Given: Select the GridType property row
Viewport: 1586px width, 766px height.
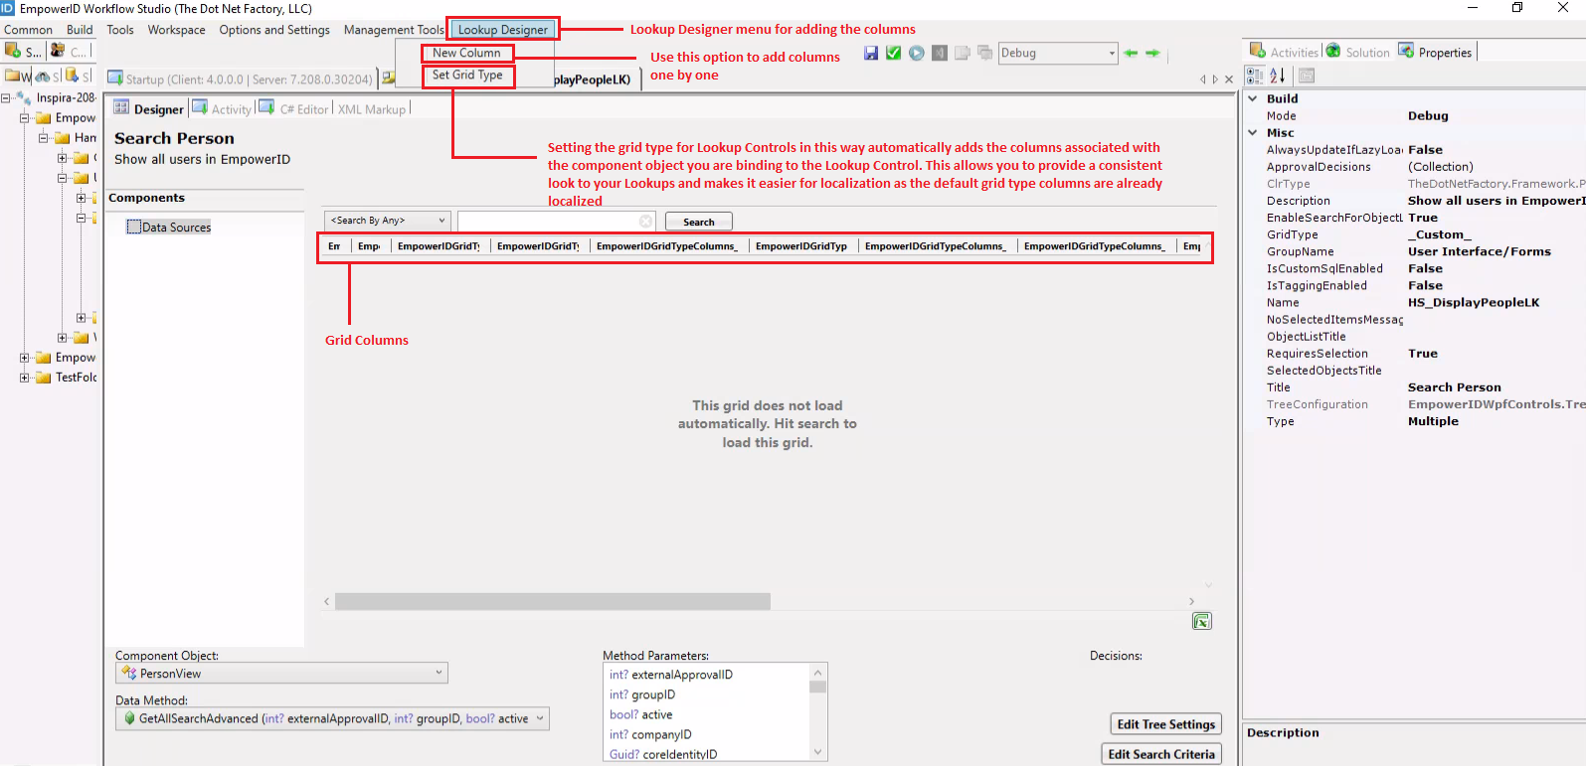Looking at the screenshot, I should tap(1414, 234).
